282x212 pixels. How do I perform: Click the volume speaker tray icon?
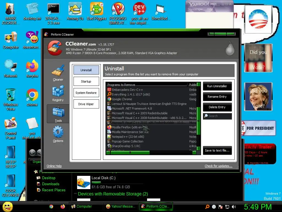click(234, 207)
